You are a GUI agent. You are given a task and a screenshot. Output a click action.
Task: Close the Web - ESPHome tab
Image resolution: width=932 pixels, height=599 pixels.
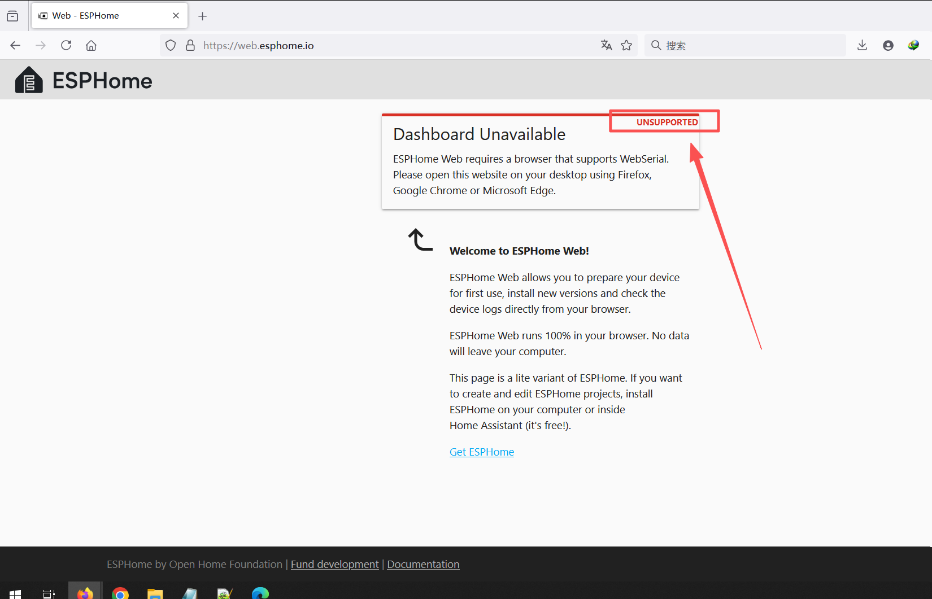coord(176,16)
